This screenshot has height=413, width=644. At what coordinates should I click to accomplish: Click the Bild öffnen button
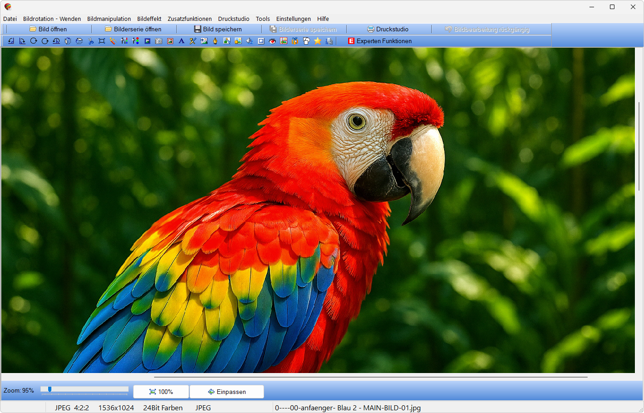pyautogui.click(x=48, y=29)
